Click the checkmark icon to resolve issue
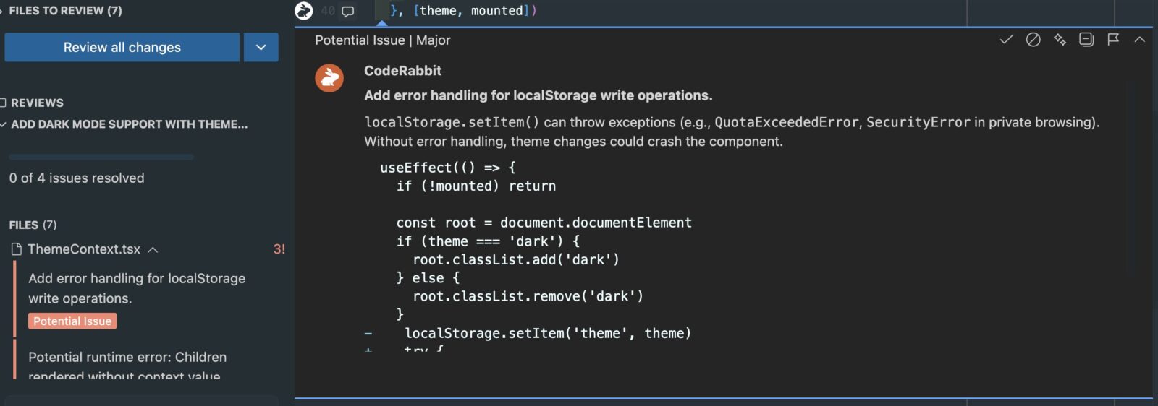1158x406 pixels. point(1006,40)
